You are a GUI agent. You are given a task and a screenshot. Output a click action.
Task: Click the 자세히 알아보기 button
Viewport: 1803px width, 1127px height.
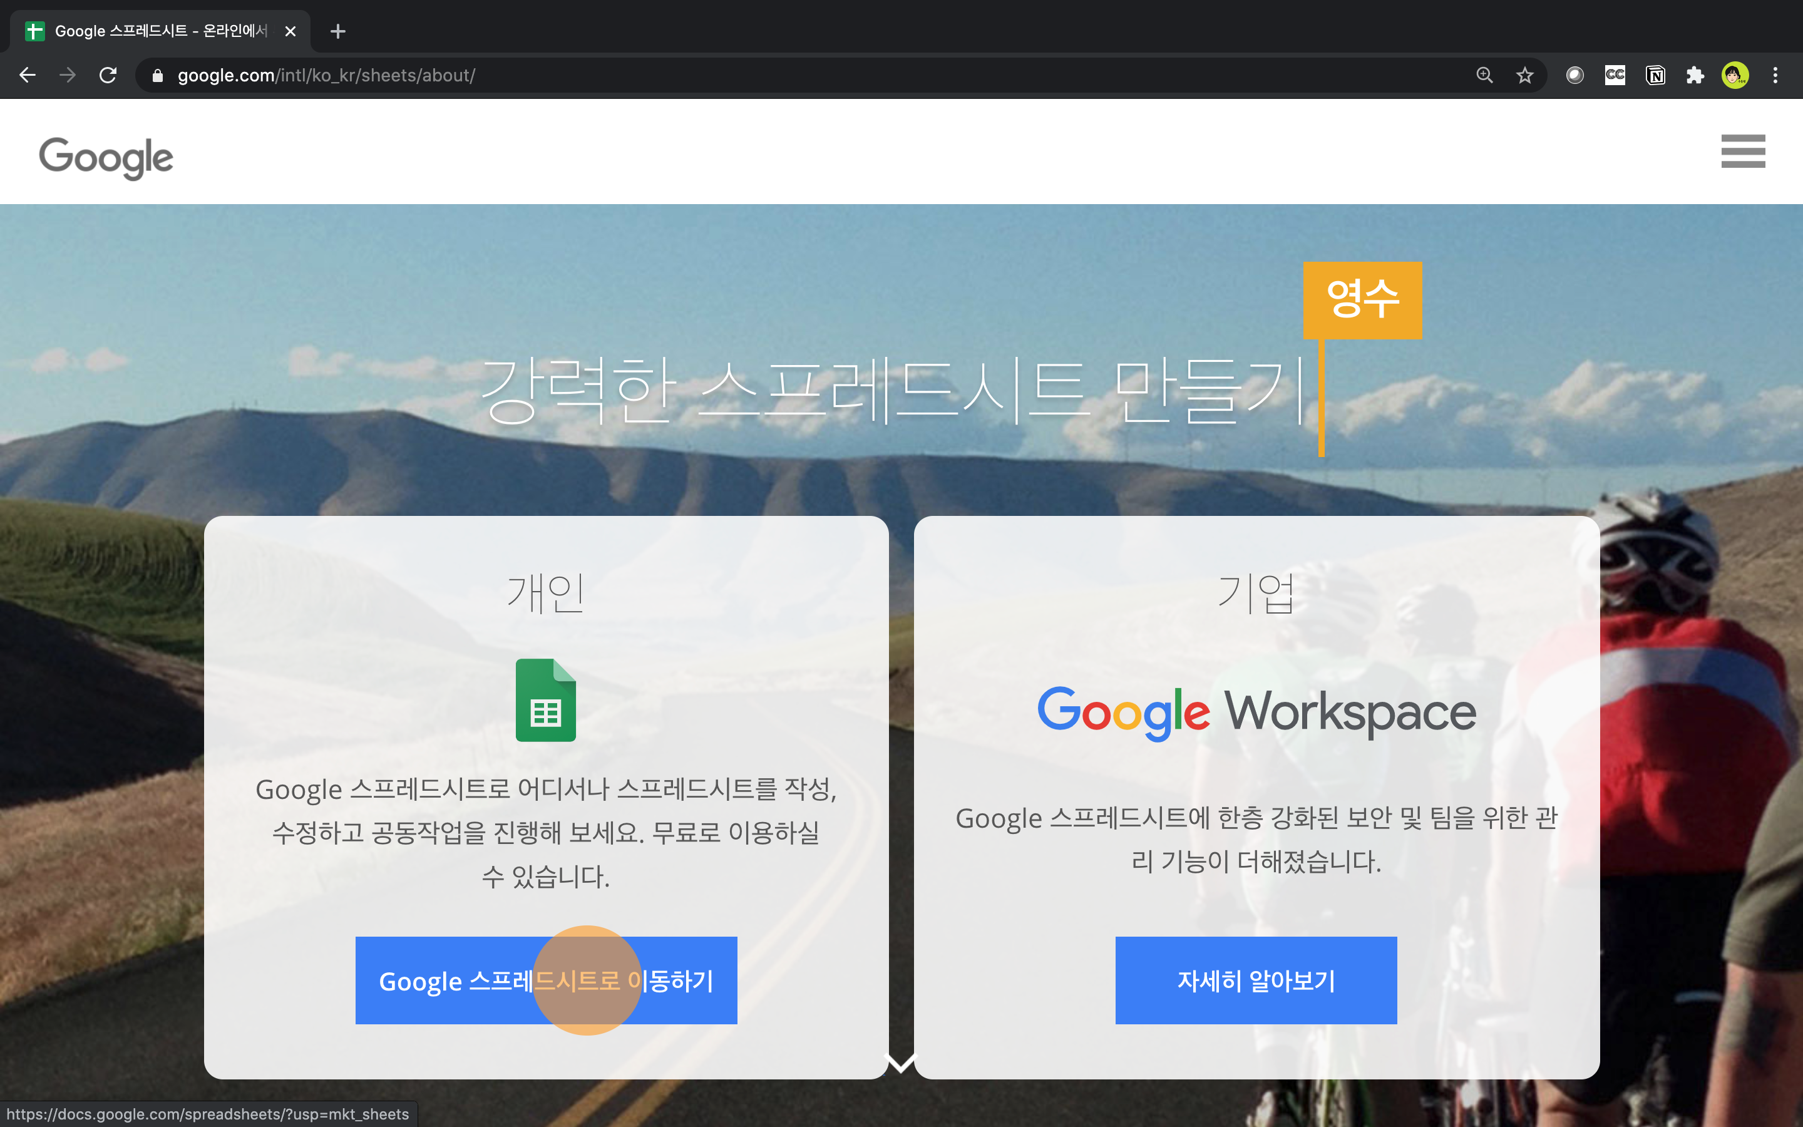1255,980
